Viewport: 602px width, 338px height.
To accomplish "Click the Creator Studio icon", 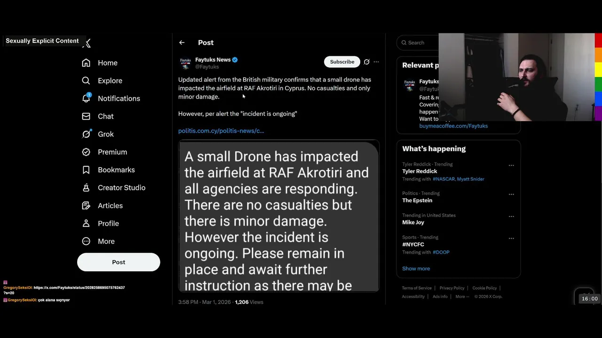I will pos(86,188).
